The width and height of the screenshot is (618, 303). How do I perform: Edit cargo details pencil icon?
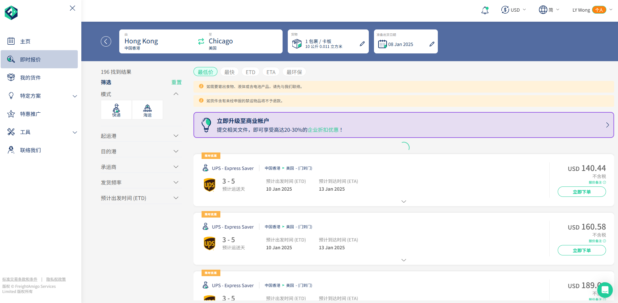click(x=362, y=44)
